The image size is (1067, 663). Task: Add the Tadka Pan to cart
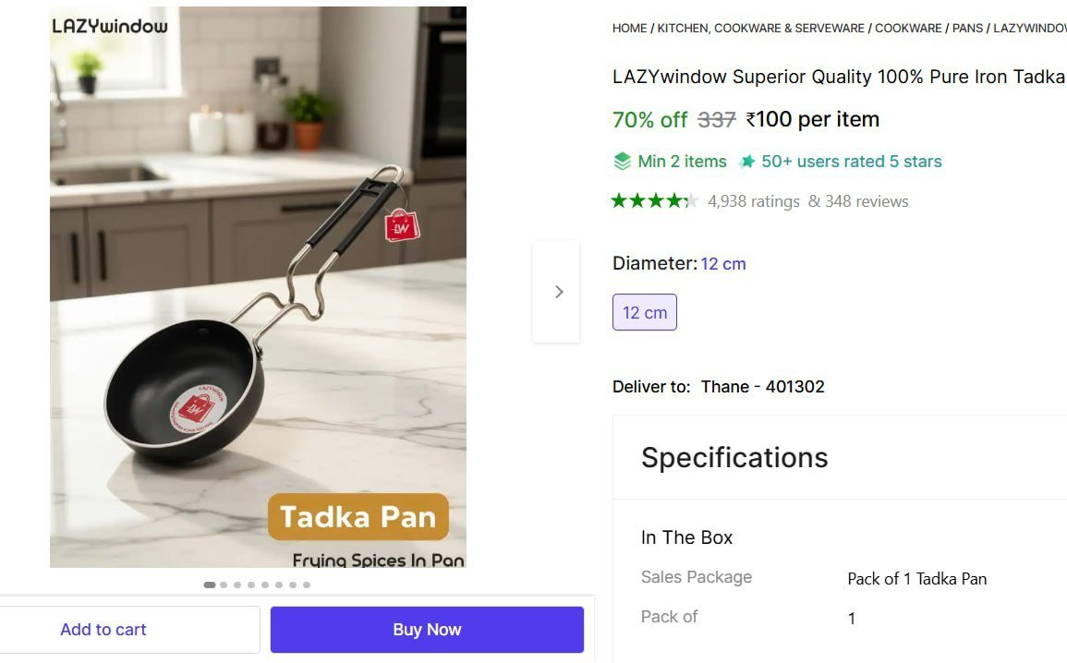[103, 629]
